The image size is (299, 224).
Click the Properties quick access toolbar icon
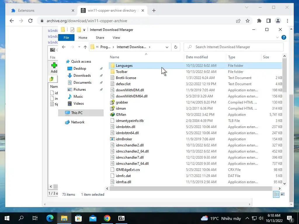click(x=72, y=30)
